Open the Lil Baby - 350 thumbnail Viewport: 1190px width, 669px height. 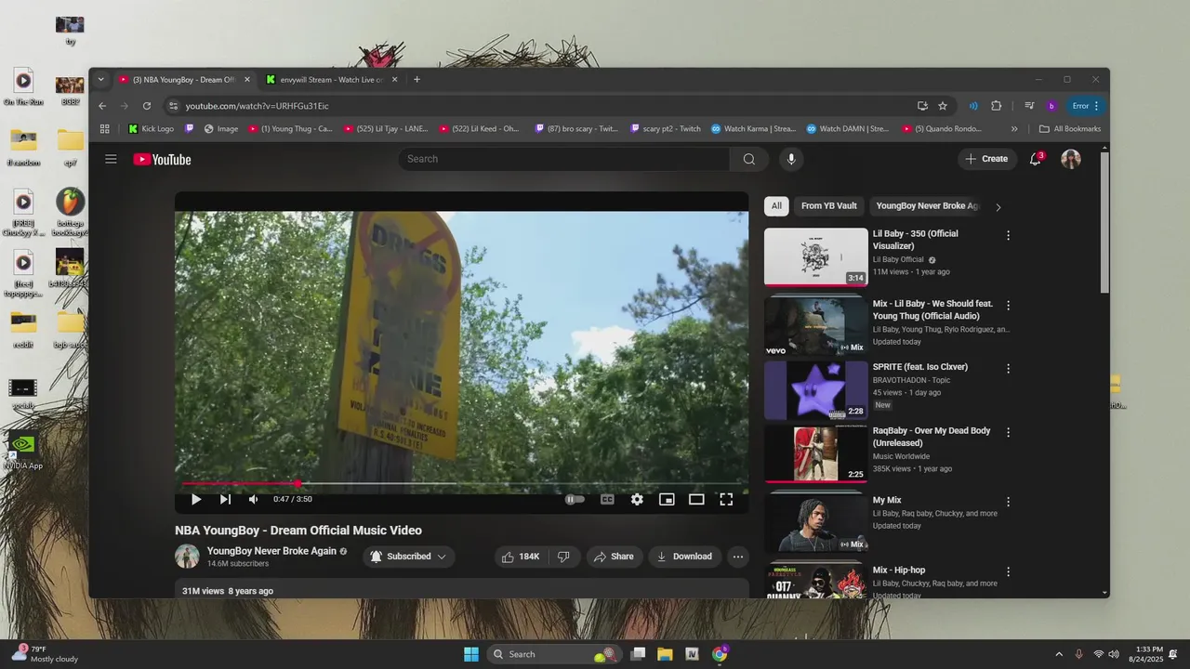click(x=815, y=256)
